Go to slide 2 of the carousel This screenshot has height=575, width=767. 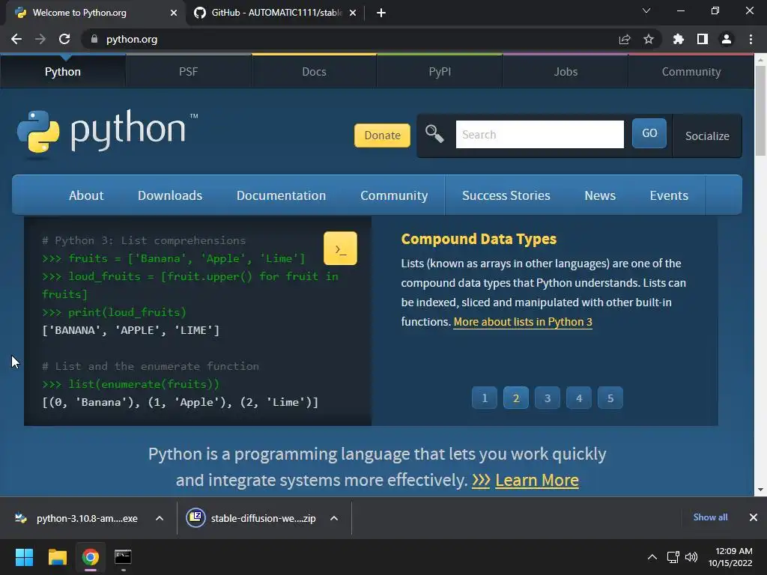(515, 398)
